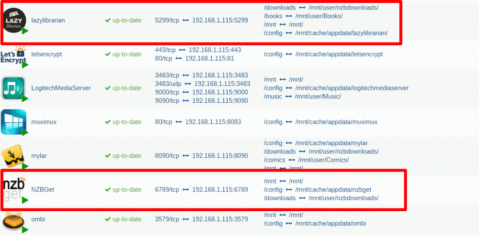
Task: Select letsencrypt's 80/tcp to 81 mapping
Action: [x=194, y=58]
